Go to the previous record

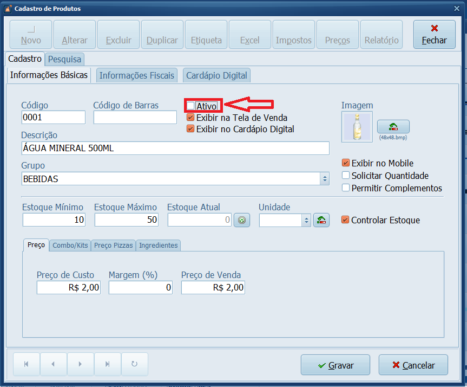click(x=53, y=364)
